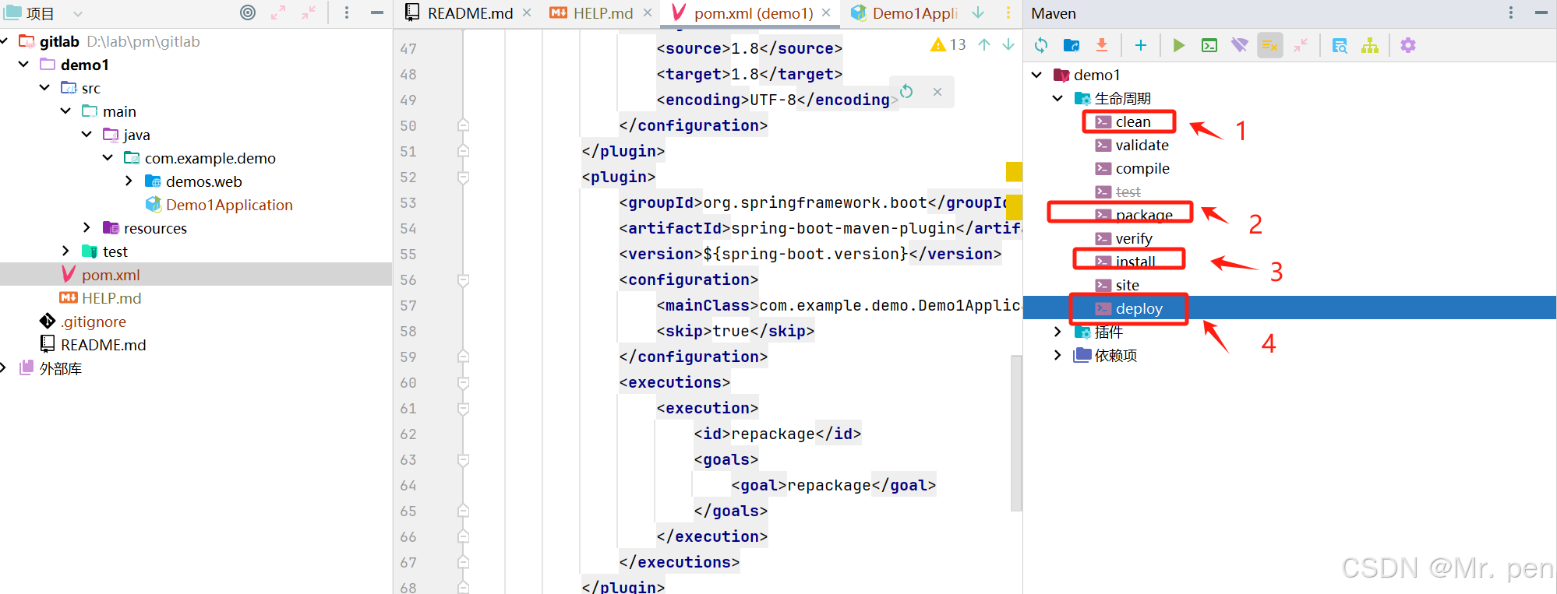Run Maven build with green play icon
The height and width of the screenshot is (594, 1557).
[1179, 45]
